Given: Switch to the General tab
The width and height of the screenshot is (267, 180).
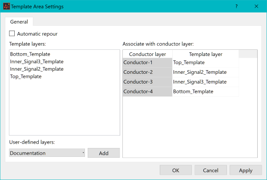Looking at the screenshot, I should point(19,22).
